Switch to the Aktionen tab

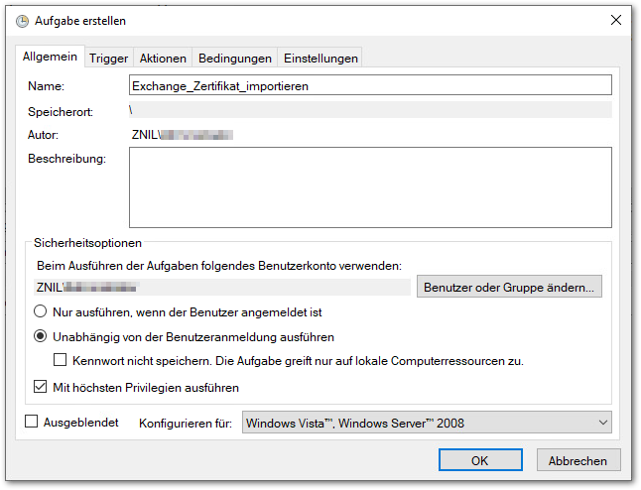(163, 59)
